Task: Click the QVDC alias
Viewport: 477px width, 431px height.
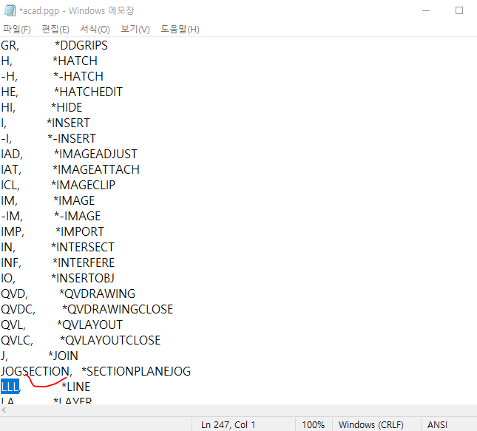Action: point(17,309)
